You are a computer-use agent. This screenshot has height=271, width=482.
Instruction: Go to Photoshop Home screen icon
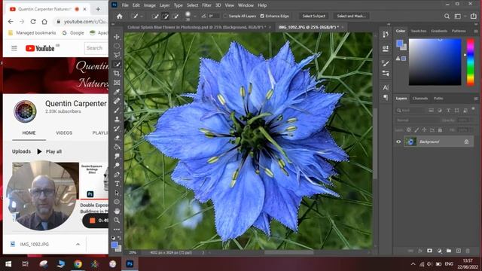pos(119,17)
